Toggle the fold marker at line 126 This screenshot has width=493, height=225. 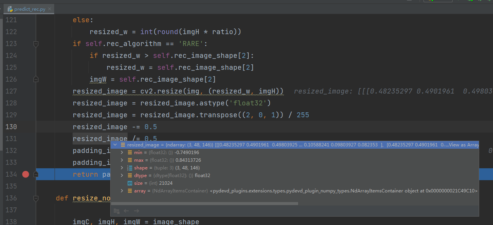pyautogui.click(x=36, y=79)
